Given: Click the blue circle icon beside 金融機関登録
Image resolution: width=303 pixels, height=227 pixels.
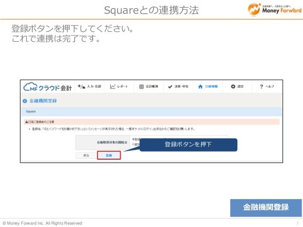Looking at the screenshot, I should 25,101.
